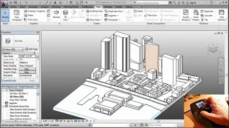Open the Collaborate tab
The height and width of the screenshot is (128, 229).
pos(87,7)
